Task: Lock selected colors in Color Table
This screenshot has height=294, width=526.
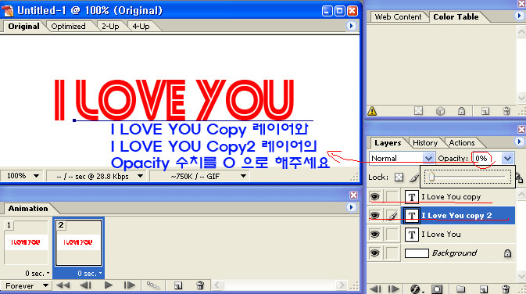Action: [x=462, y=111]
